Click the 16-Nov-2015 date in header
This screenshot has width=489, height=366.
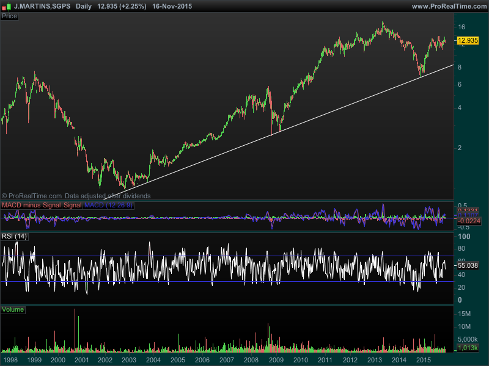172,6
